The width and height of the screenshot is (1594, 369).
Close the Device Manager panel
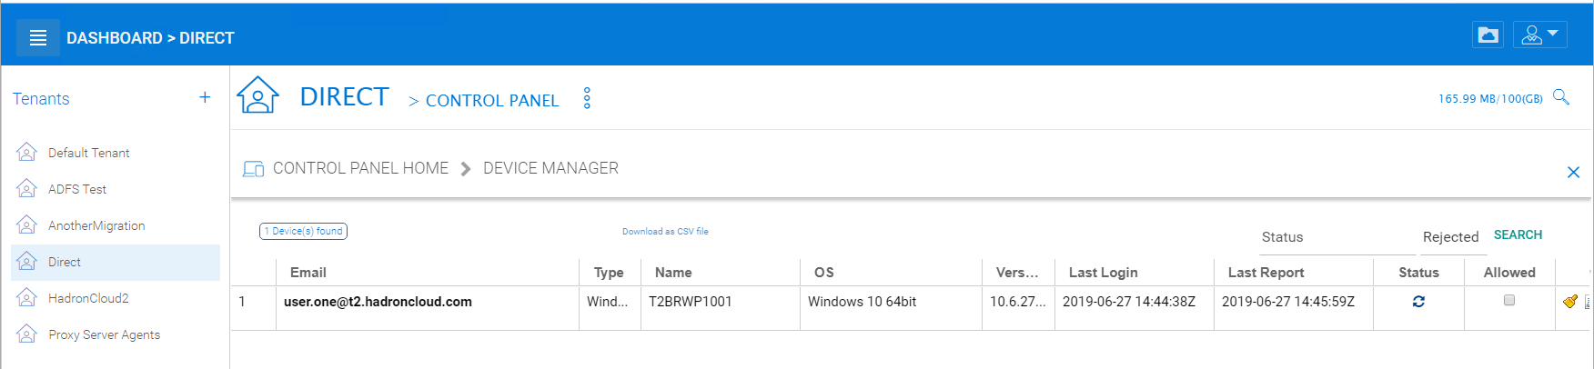coord(1573,172)
